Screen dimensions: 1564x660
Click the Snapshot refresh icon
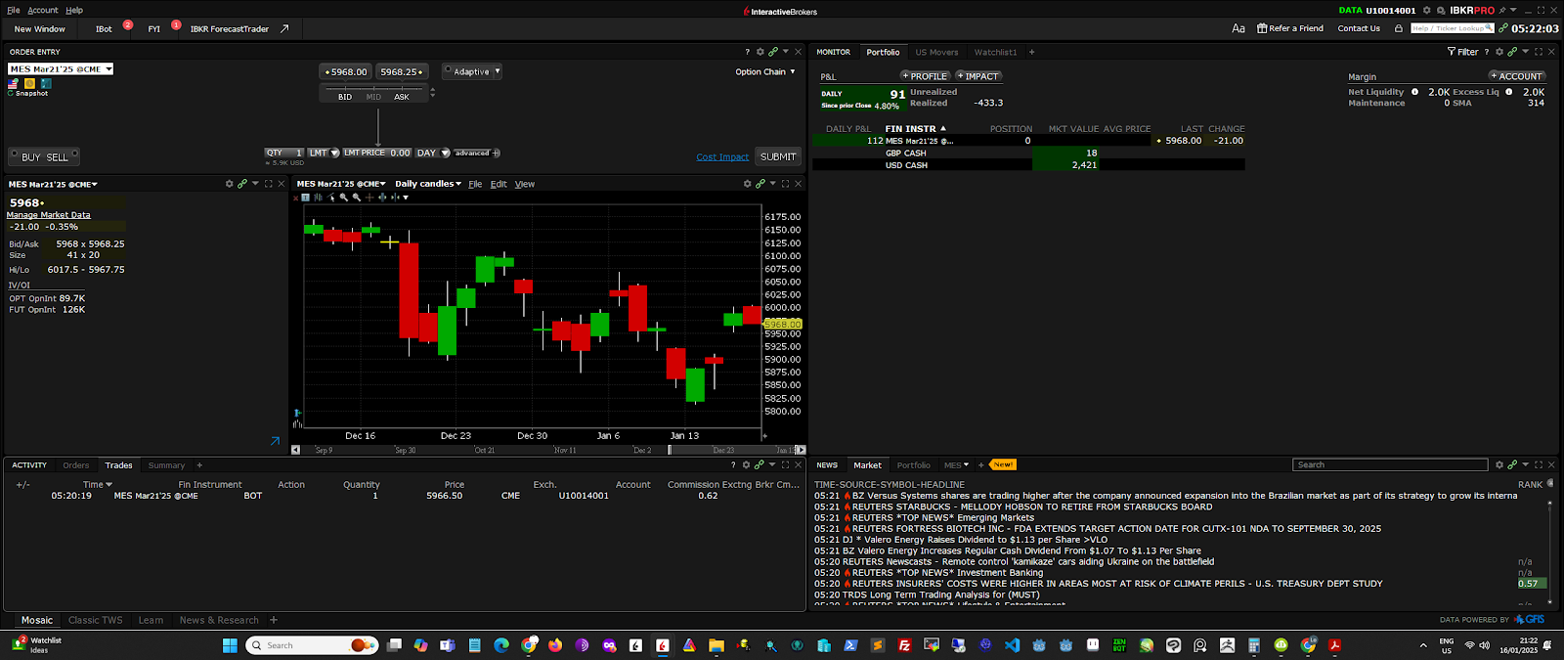click(x=11, y=93)
